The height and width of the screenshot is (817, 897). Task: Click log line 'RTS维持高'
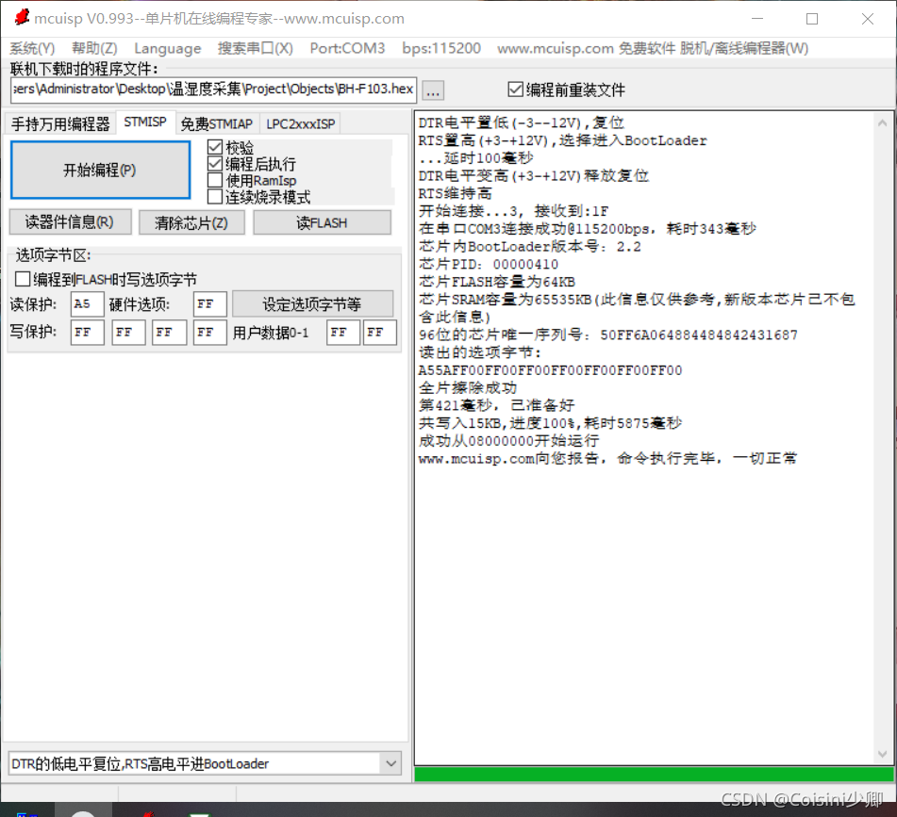[x=455, y=193]
